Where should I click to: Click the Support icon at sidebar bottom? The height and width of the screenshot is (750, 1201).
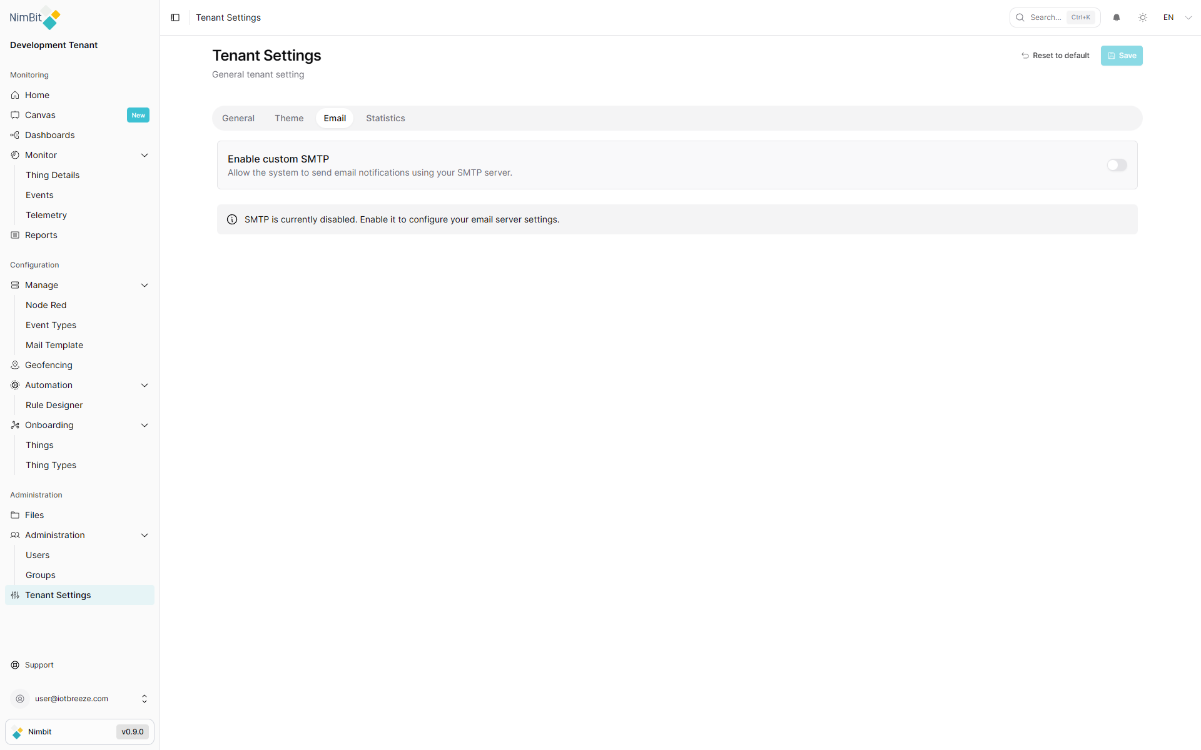coord(15,665)
